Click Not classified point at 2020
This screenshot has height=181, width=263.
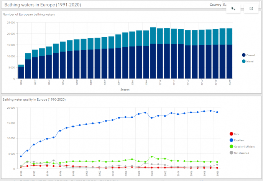click(x=217, y=165)
